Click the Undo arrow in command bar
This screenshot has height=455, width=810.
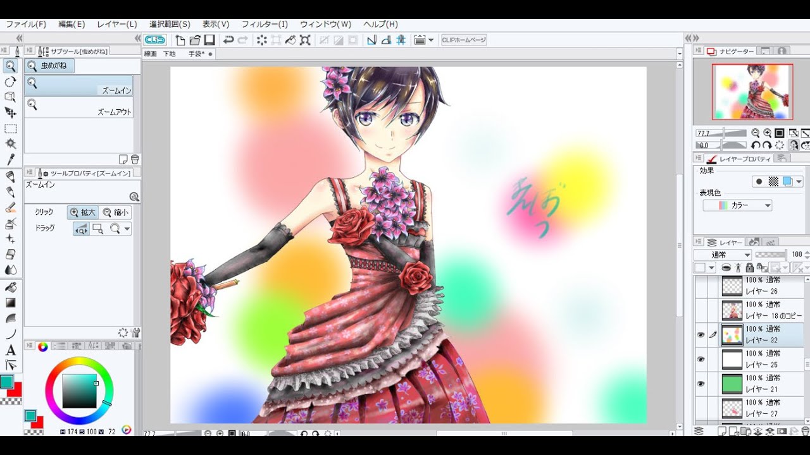click(x=228, y=40)
